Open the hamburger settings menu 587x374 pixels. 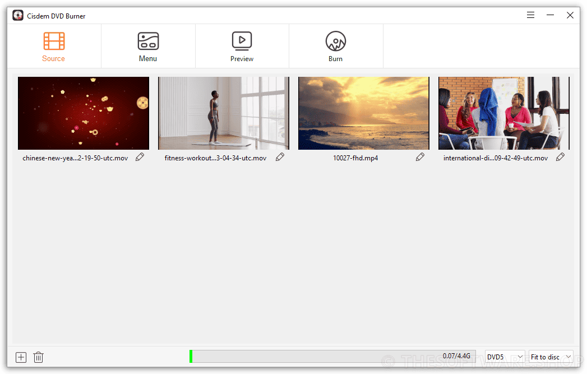tap(530, 15)
